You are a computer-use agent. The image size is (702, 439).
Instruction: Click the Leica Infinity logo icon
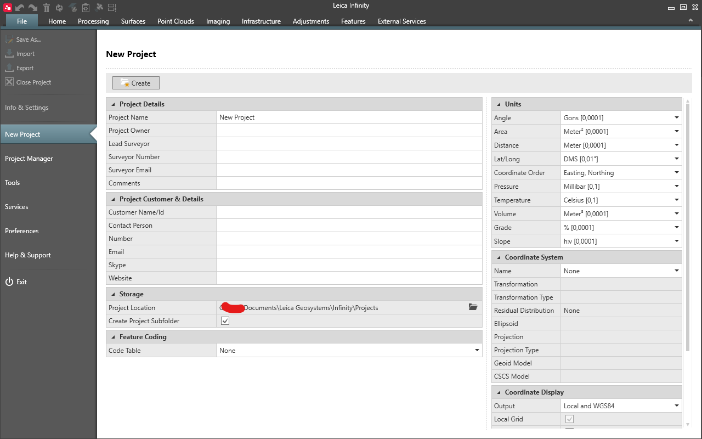[8, 8]
